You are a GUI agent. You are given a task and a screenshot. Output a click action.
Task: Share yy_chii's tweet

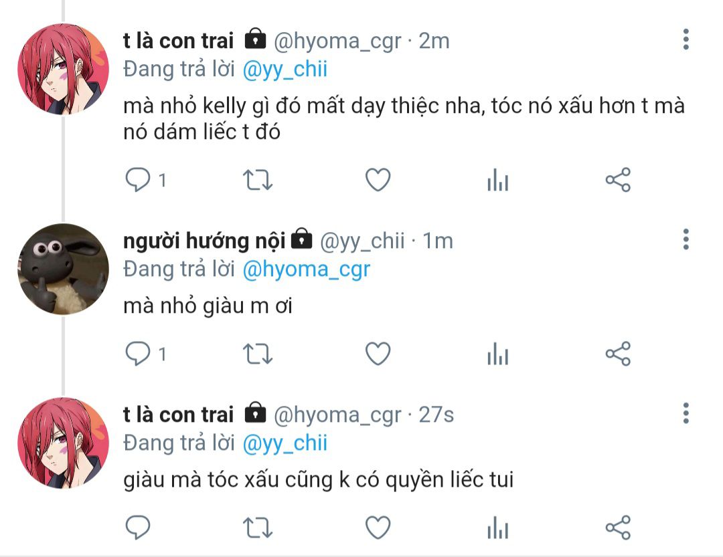pyautogui.click(x=618, y=354)
